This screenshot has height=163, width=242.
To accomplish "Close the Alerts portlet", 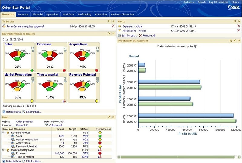I will [x=235, y=21].
